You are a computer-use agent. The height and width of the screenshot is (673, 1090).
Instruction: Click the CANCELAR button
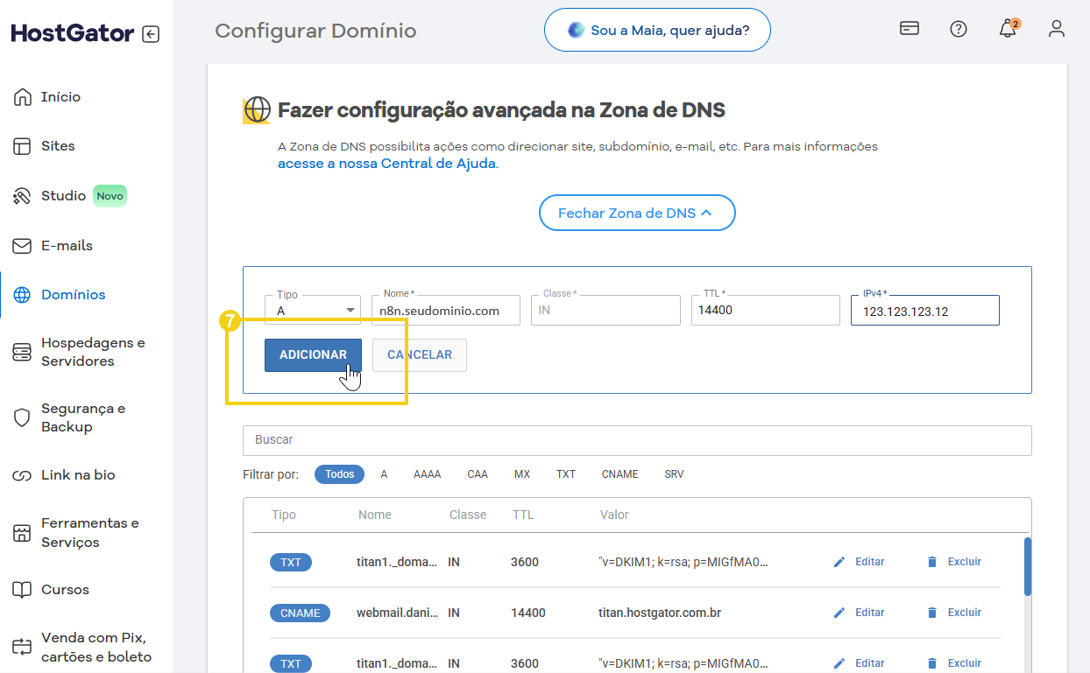pos(420,355)
